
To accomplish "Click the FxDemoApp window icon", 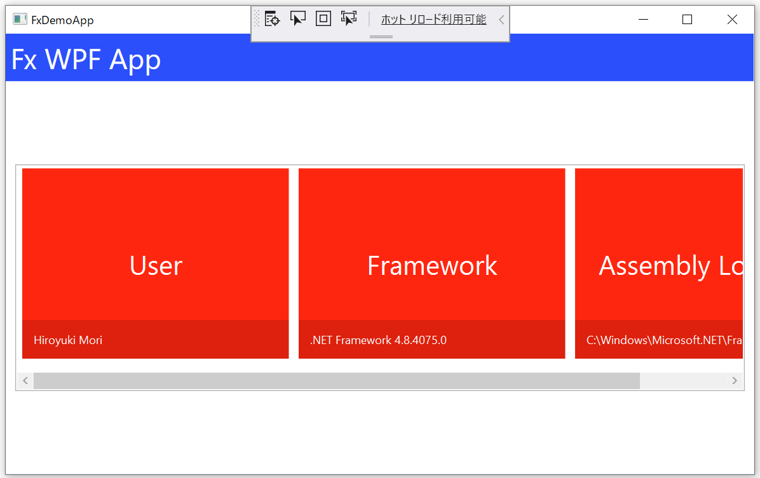I will tap(20, 20).
